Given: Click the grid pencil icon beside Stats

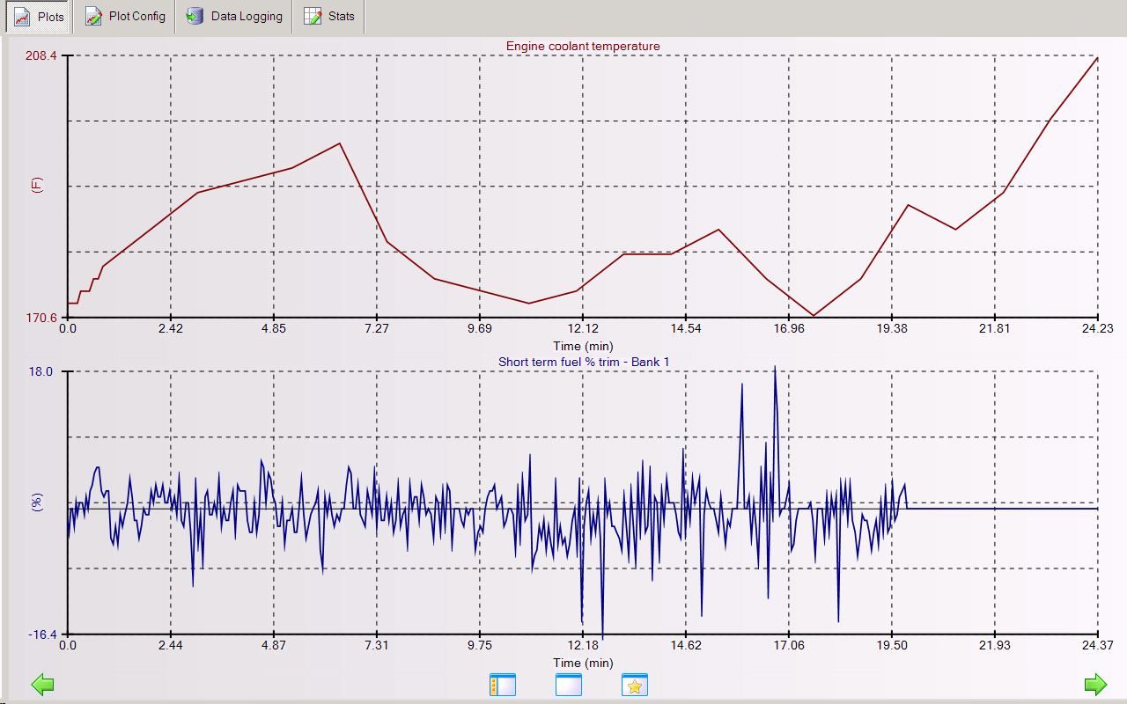Looking at the screenshot, I should 313,17.
